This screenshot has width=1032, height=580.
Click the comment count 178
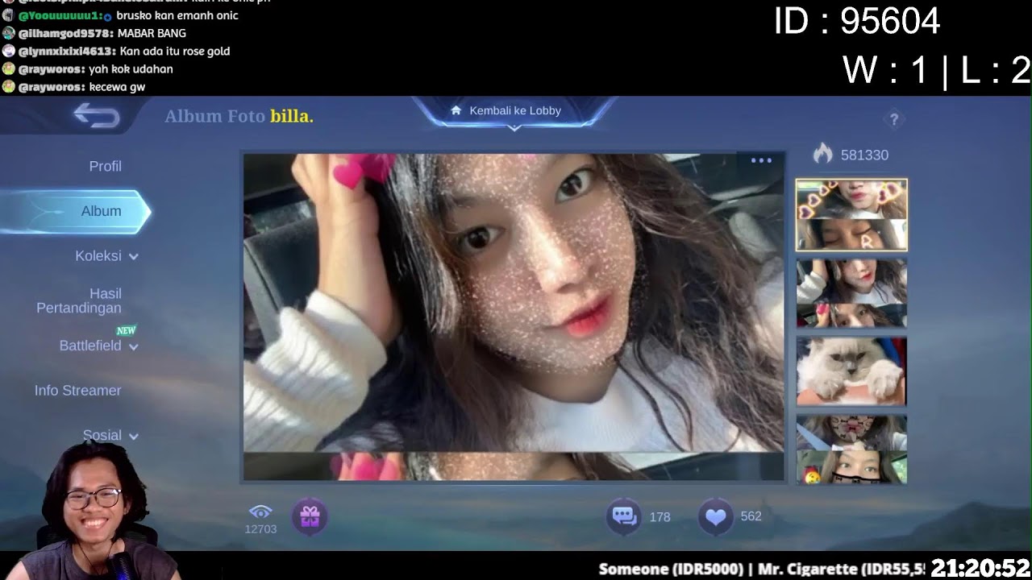[660, 517]
